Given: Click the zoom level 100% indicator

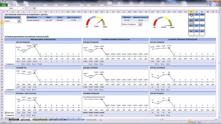Looking at the screenshot, I should [x=199, y=123].
